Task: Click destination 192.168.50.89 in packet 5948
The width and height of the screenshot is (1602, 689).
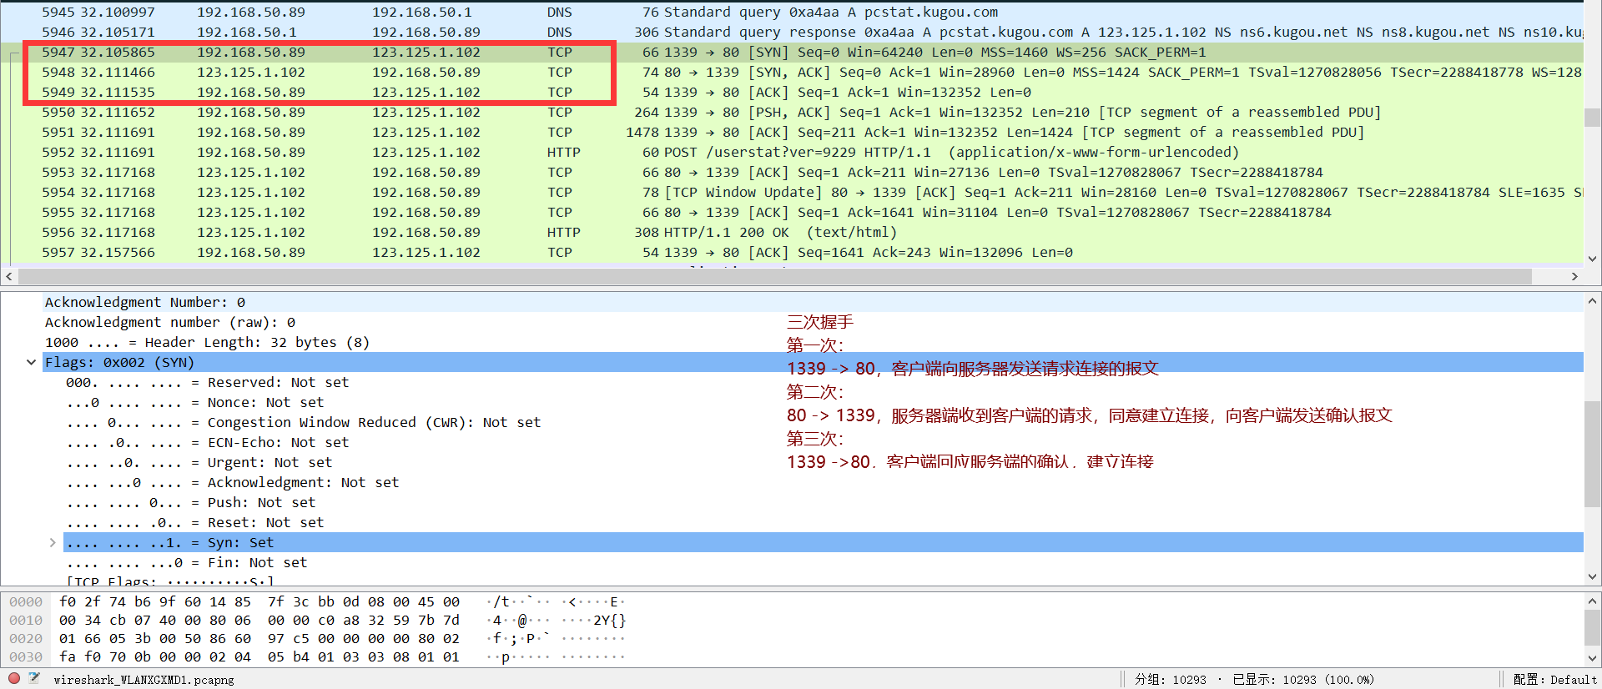Action: (x=426, y=72)
